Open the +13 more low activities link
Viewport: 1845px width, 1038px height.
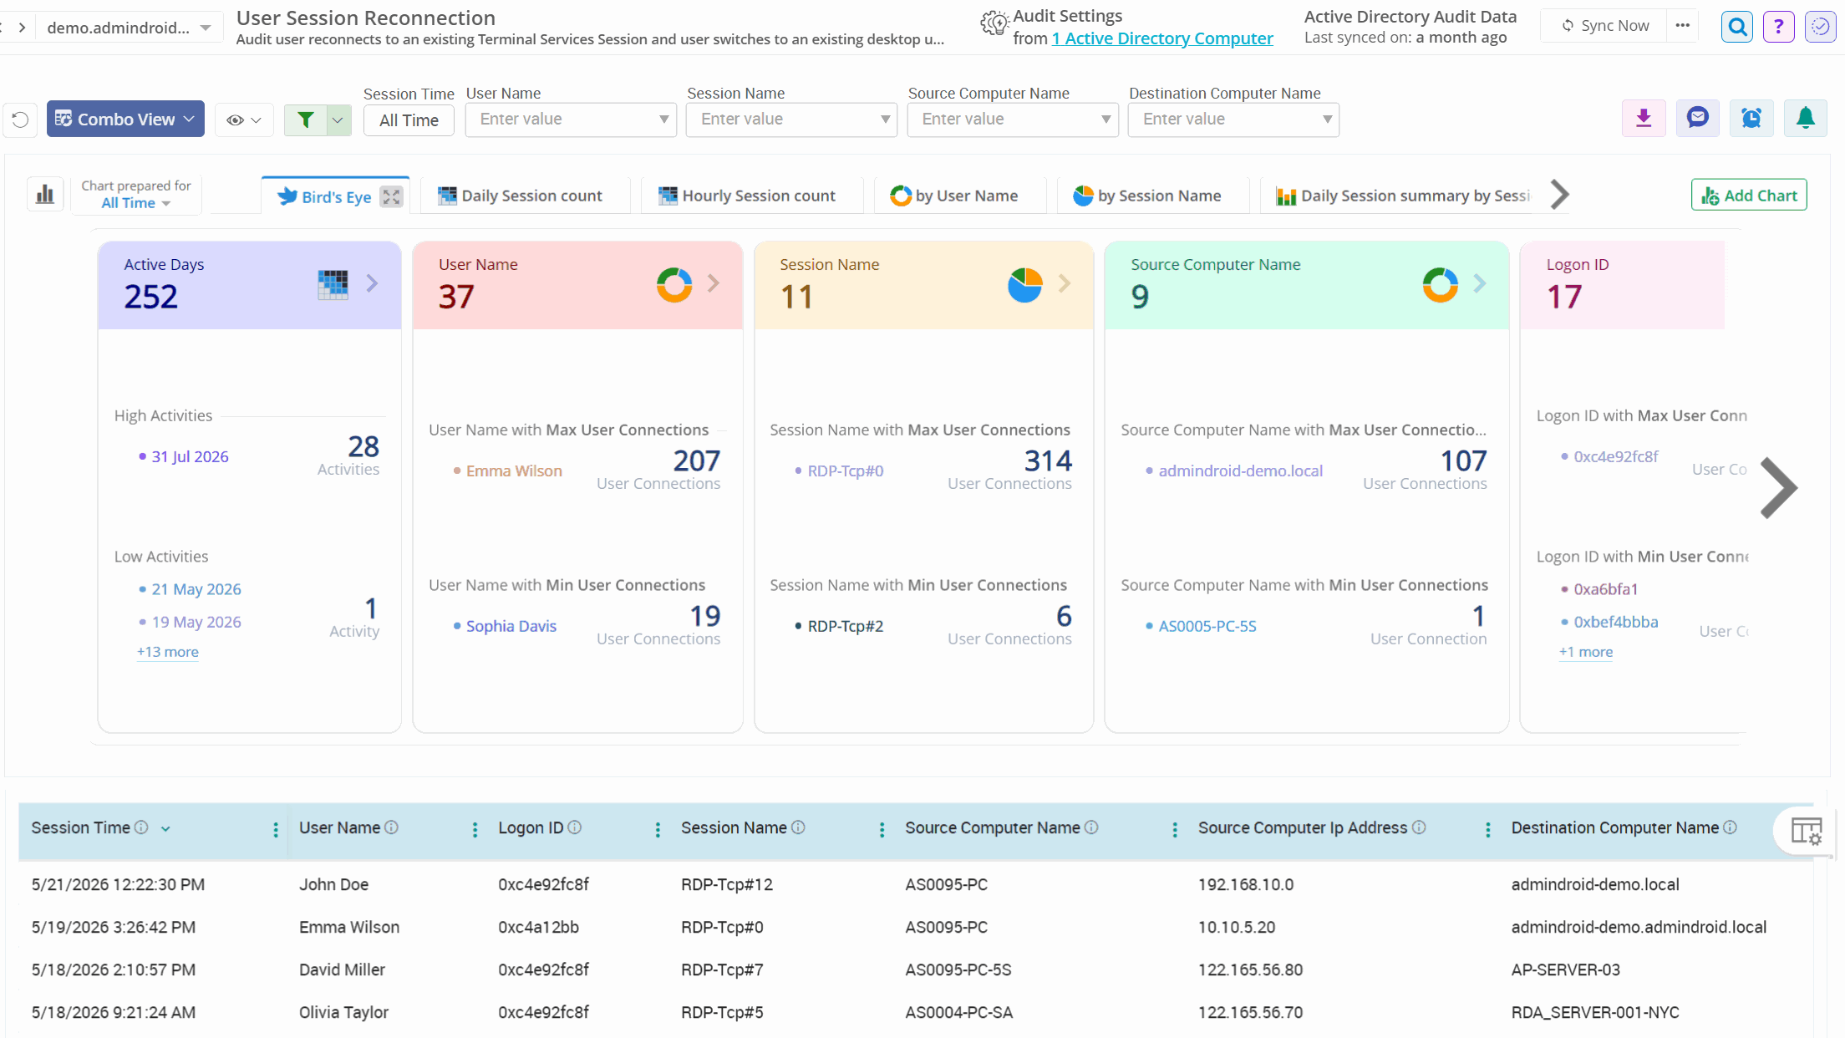coord(167,652)
